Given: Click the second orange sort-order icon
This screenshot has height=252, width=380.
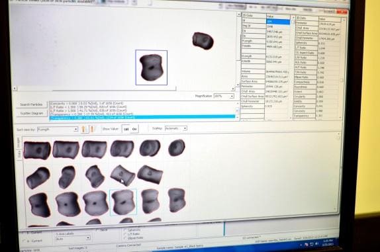Looking at the screenshot, I should pyautogui.click(x=92, y=129).
